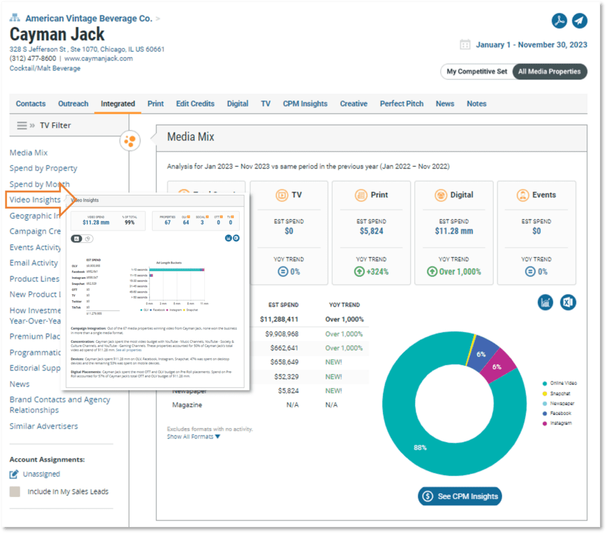
Task: Click the Events card icon
Action: click(x=523, y=195)
